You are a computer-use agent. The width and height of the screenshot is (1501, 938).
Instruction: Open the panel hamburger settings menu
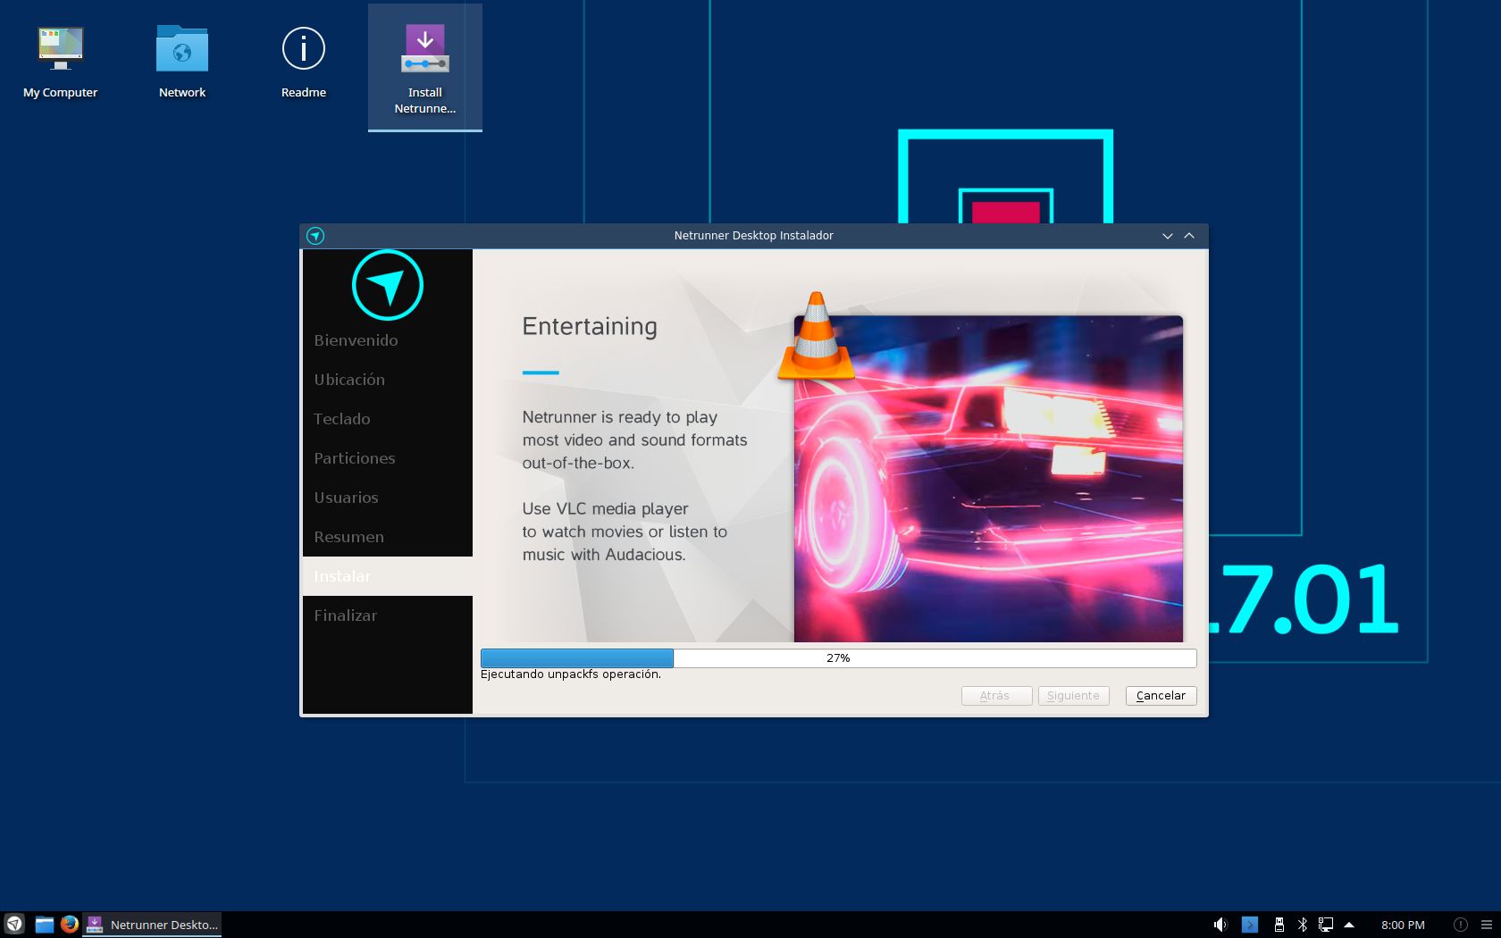(x=1487, y=925)
